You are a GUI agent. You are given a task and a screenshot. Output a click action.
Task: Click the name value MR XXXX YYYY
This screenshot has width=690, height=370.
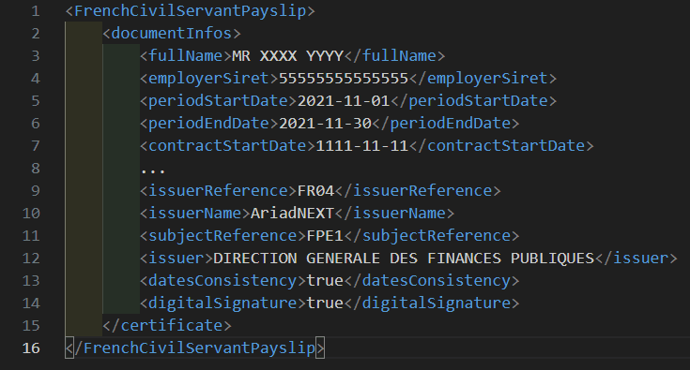tap(287, 56)
